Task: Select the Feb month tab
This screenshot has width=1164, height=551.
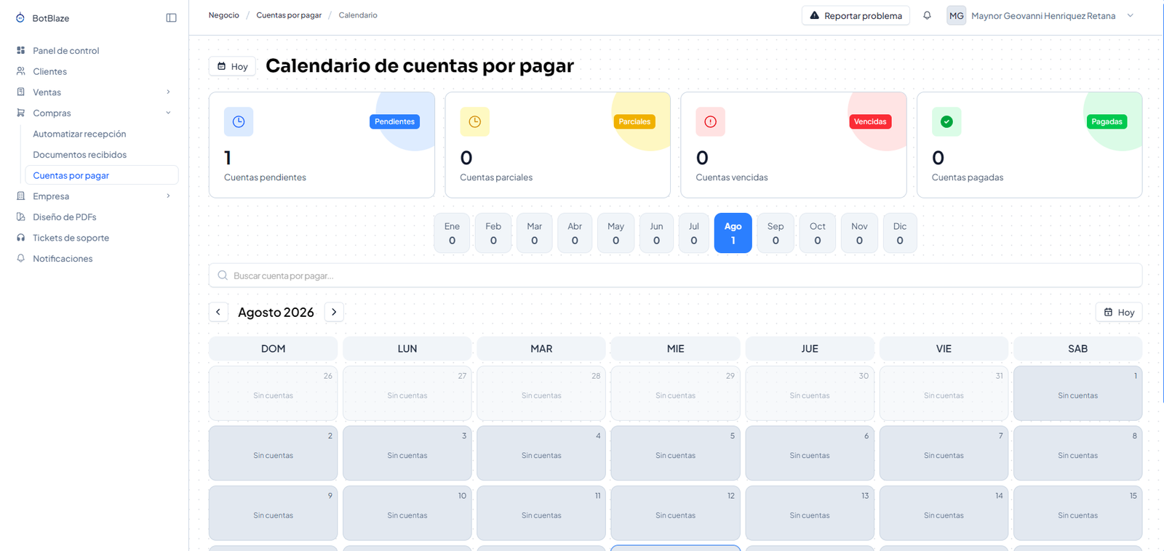Action: click(x=493, y=233)
